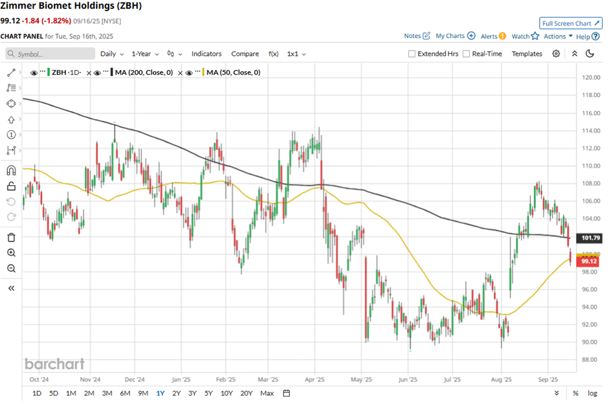Click the green ZBH series color swatch
The width and height of the screenshot is (609, 402).
pos(49,73)
